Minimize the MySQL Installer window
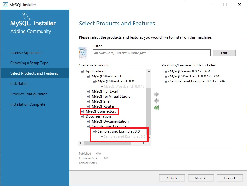 (211, 5)
